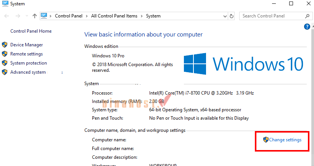Click shield icon beside Advanced system
314x166 pixels.
tap(5, 72)
